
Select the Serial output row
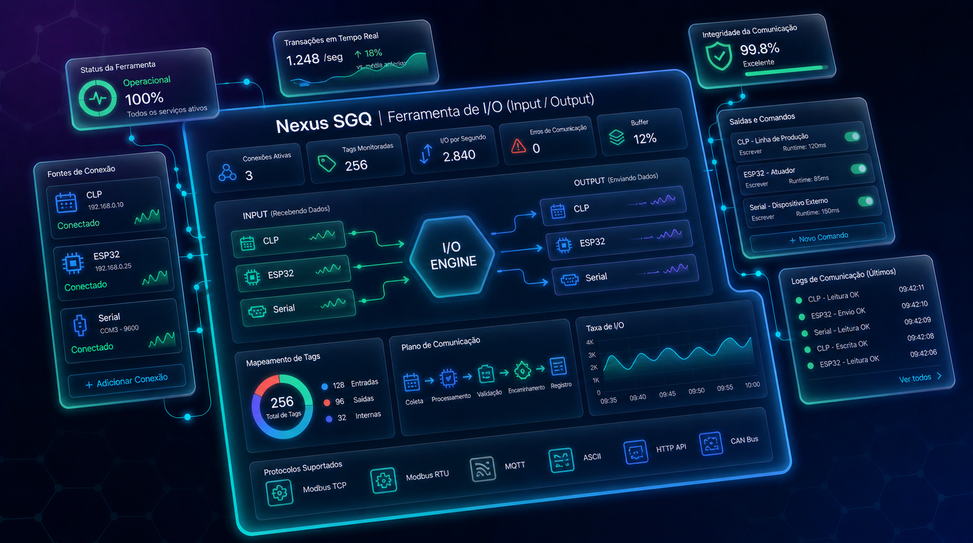coord(625,275)
